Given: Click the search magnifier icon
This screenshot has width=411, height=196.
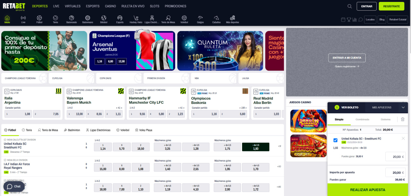Looking at the screenshot, I should [350, 6].
